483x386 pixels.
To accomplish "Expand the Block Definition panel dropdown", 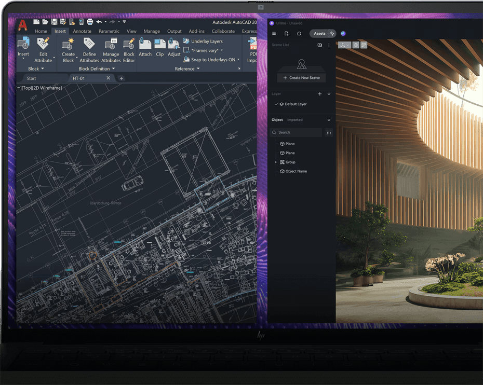I will pyautogui.click(x=113, y=68).
